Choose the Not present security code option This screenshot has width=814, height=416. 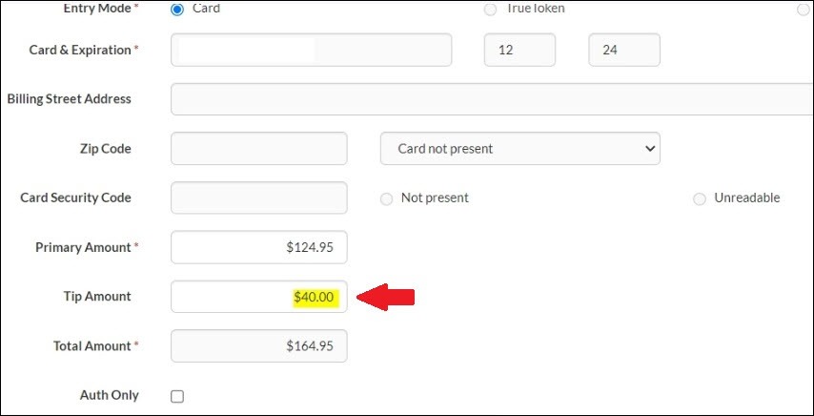(386, 198)
